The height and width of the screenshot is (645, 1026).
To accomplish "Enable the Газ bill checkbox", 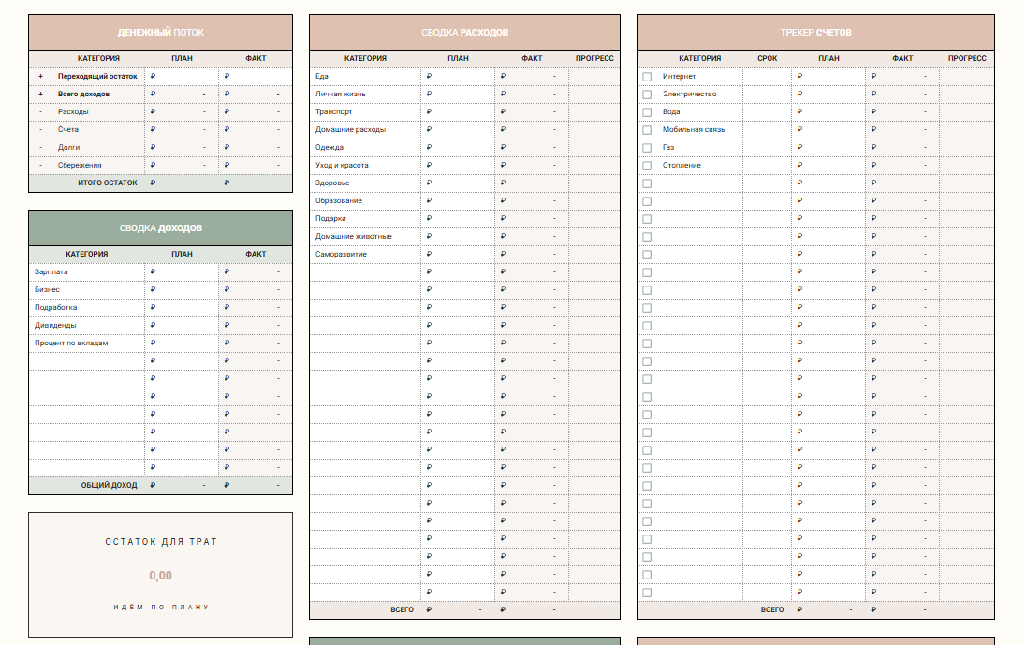I will tap(647, 148).
